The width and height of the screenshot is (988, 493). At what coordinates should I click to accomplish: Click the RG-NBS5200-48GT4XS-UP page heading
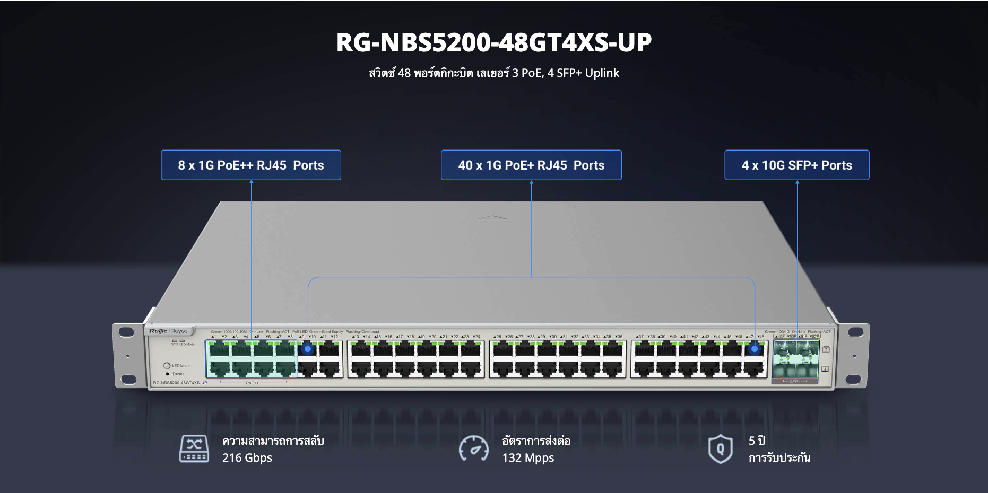tap(493, 42)
